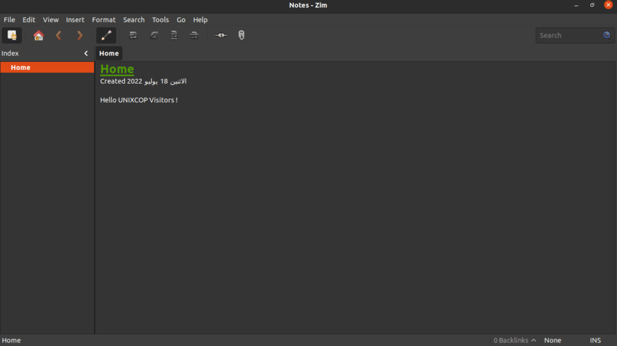Apply strong bold formatting icon
This screenshot has width=617, height=346.
(x=133, y=36)
